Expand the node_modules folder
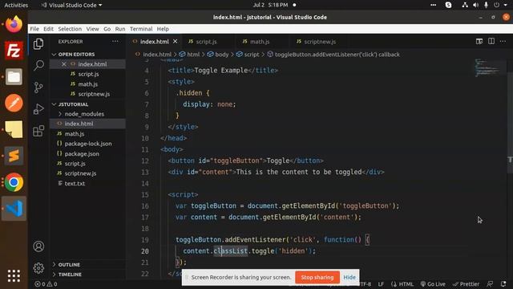513x289 pixels. tap(81, 114)
